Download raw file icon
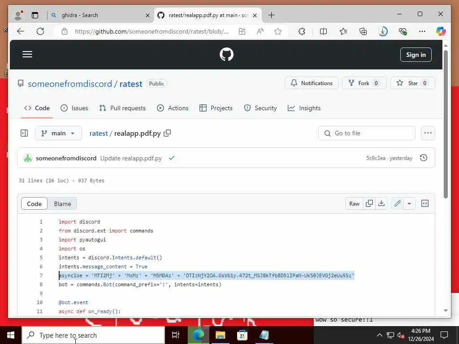This screenshot has width=459, height=344. [381, 203]
